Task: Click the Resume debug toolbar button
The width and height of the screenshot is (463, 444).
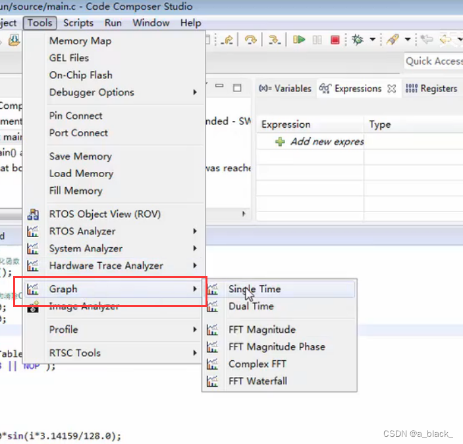Action: pos(298,40)
